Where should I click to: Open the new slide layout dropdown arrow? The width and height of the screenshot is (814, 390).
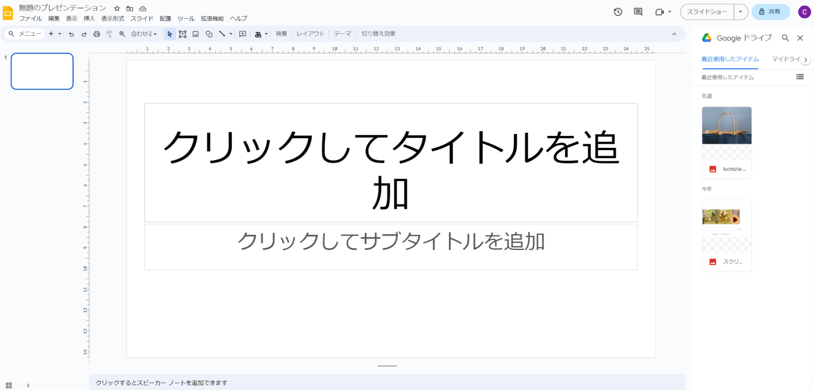(x=60, y=34)
